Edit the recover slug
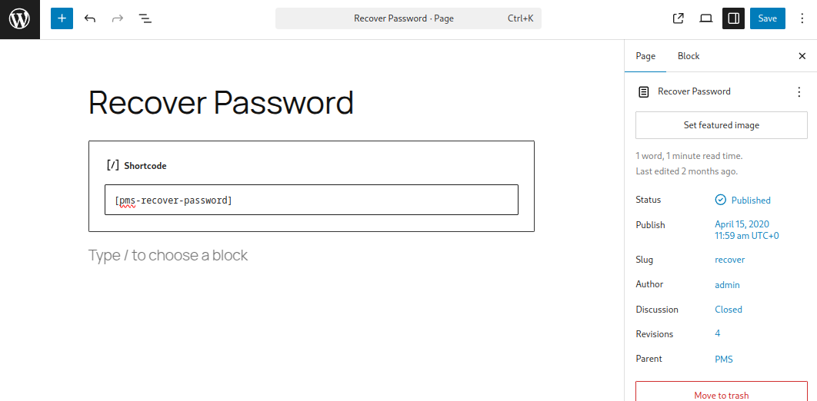Screen dimensions: 817x401 point(729,260)
